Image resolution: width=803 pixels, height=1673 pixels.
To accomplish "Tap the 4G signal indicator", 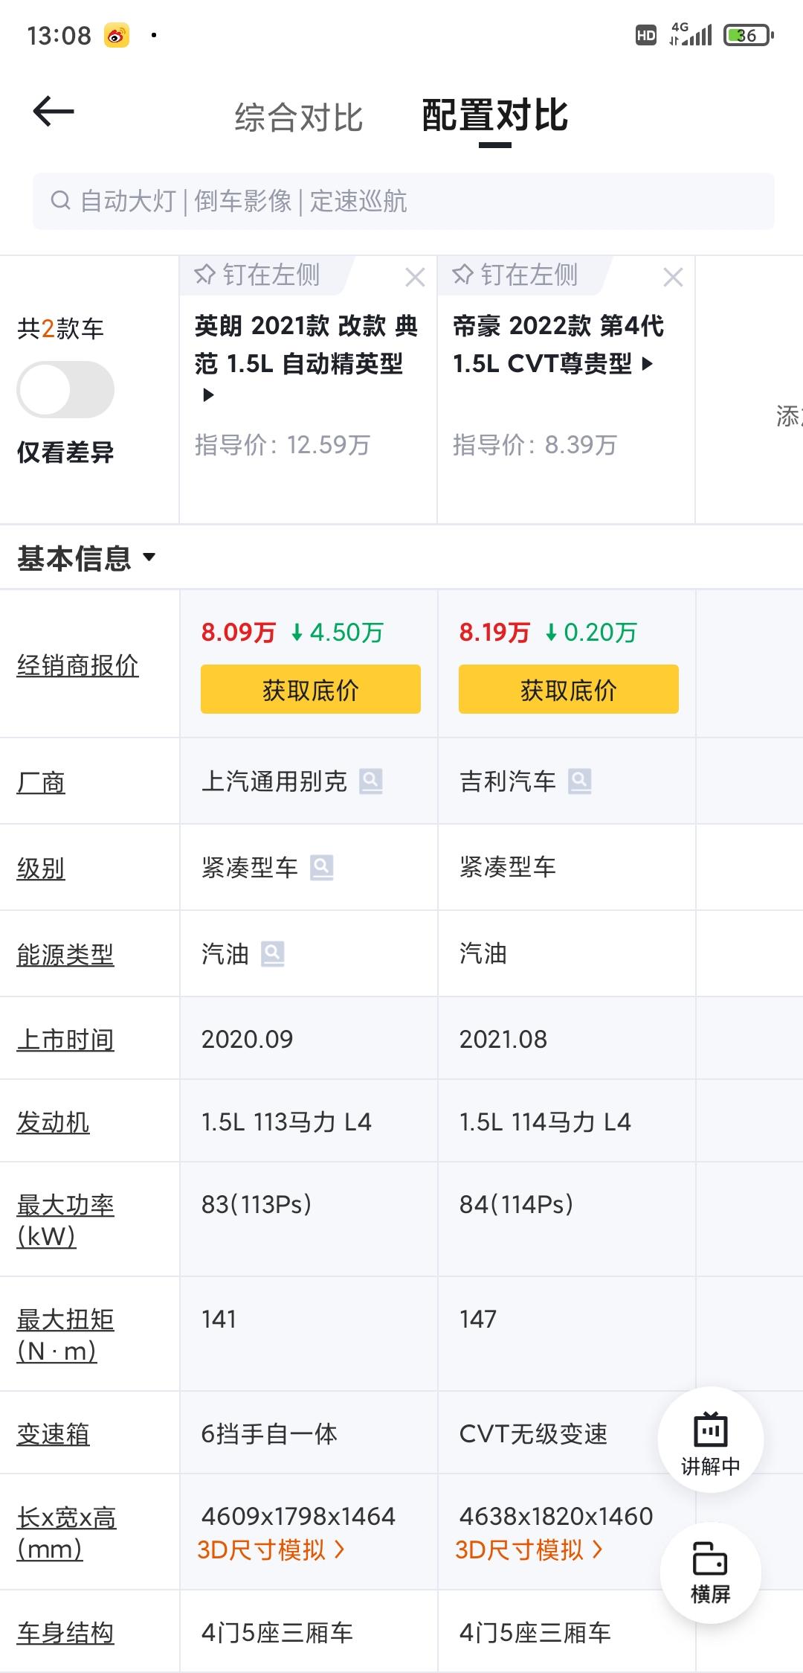I will click(x=690, y=34).
